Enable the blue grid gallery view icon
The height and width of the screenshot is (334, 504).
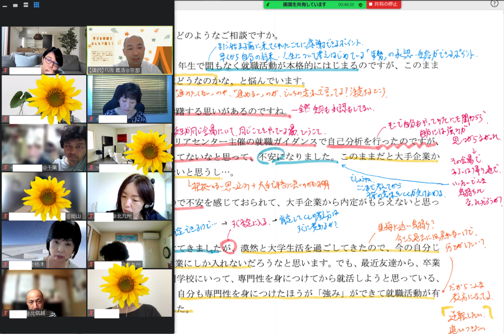36,5
